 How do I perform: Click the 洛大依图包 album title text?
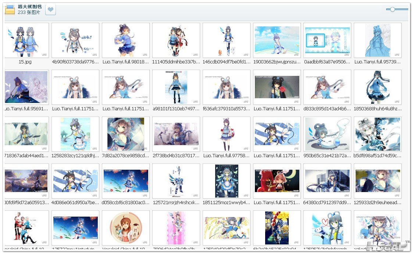pos(29,7)
